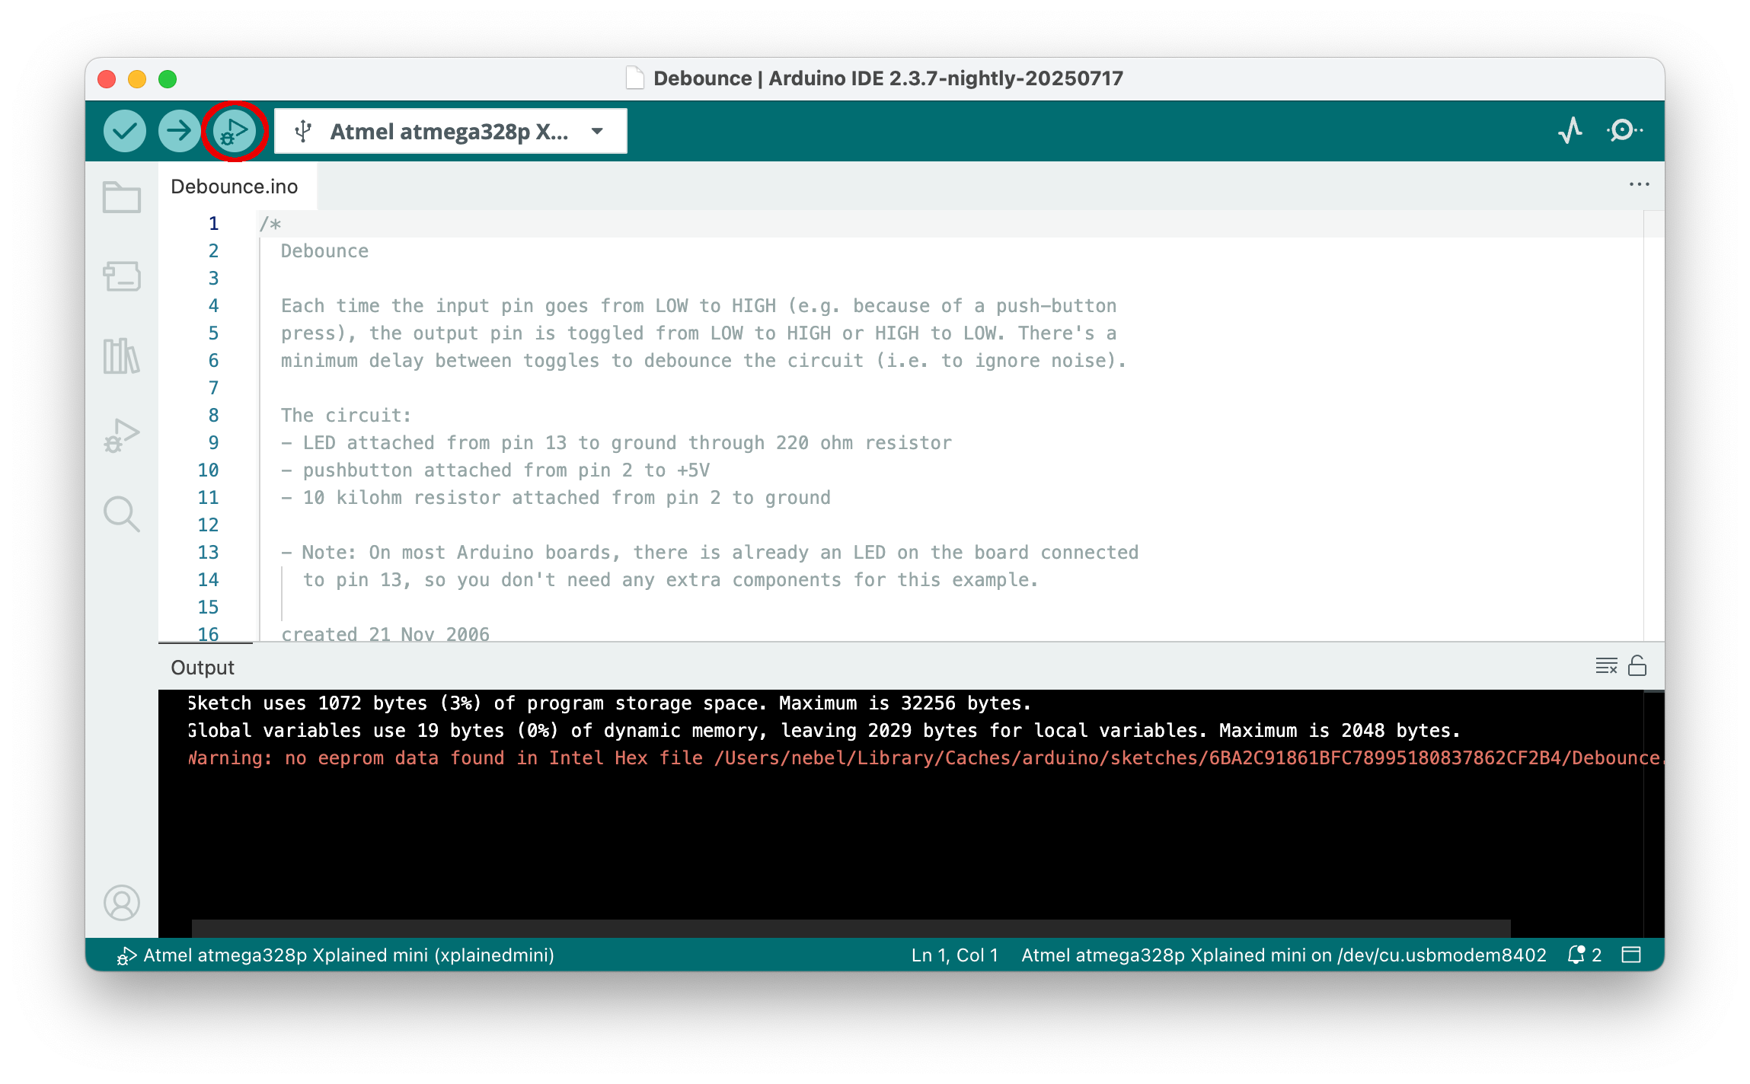This screenshot has height=1084, width=1750.
Task: Start debugging with the toolbar debug button
Action: tap(234, 131)
